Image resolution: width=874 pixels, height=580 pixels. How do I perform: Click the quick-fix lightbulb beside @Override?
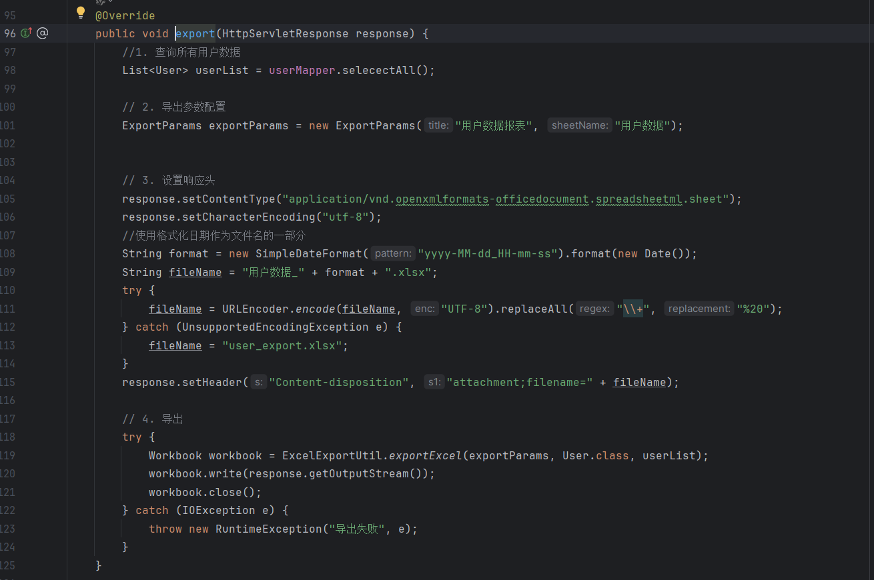81,12
